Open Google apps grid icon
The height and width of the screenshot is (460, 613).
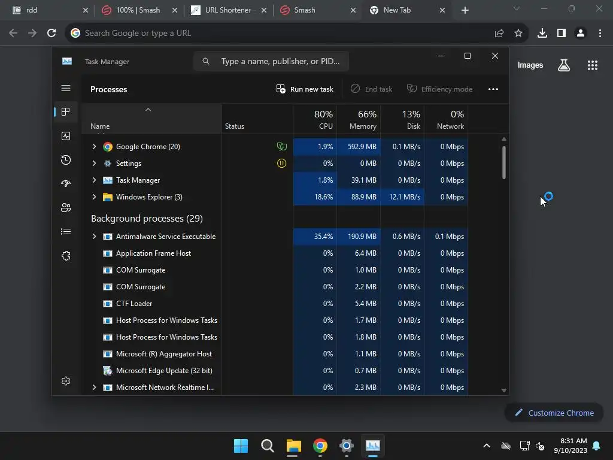(x=593, y=65)
